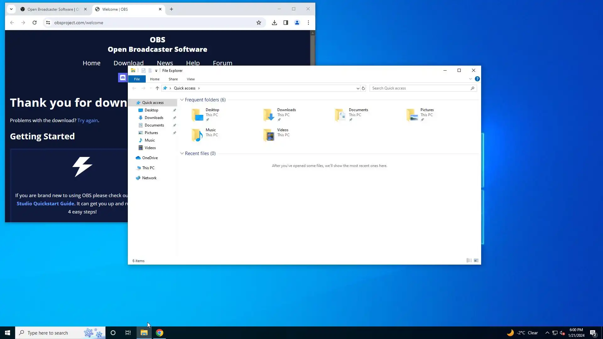Screen dimensions: 603x339
Task: Open the View ribbon tab
Action: coord(191,79)
